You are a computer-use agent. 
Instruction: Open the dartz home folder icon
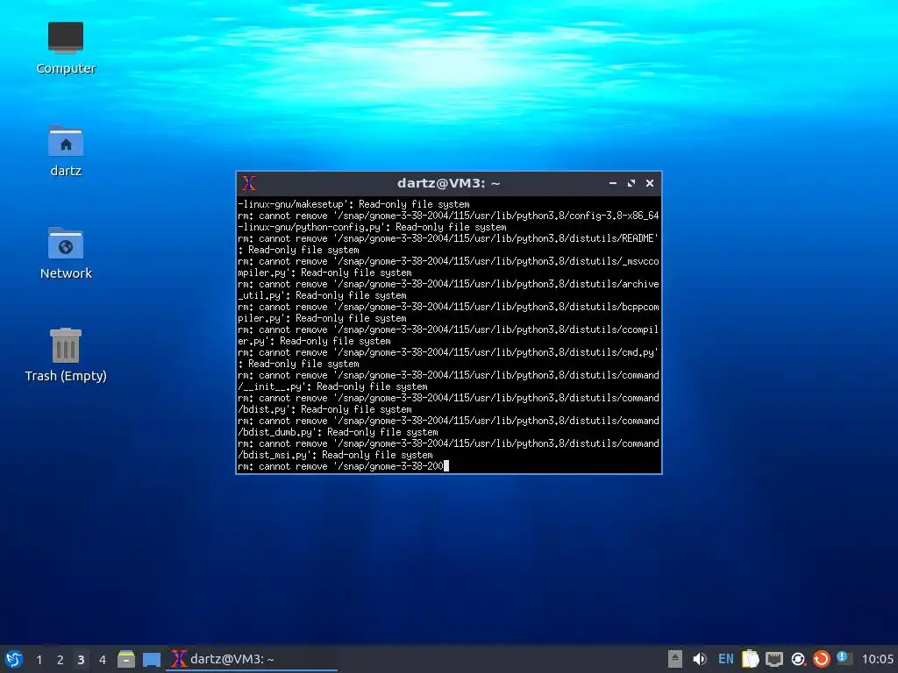(65, 151)
